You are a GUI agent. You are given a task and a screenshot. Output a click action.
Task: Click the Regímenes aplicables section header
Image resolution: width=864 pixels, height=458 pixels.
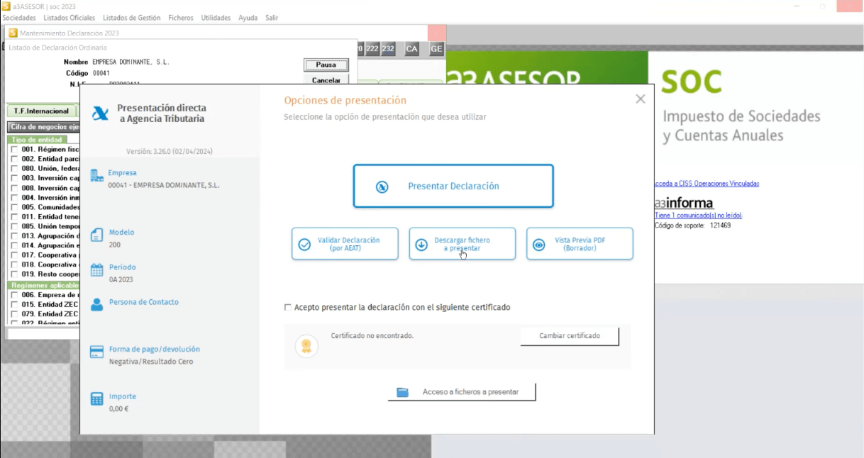point(44,285)
